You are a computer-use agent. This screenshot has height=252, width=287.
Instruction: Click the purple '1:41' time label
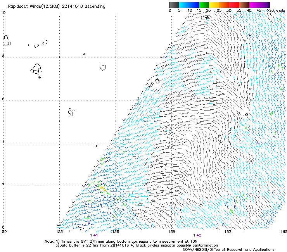click(94, 235)
